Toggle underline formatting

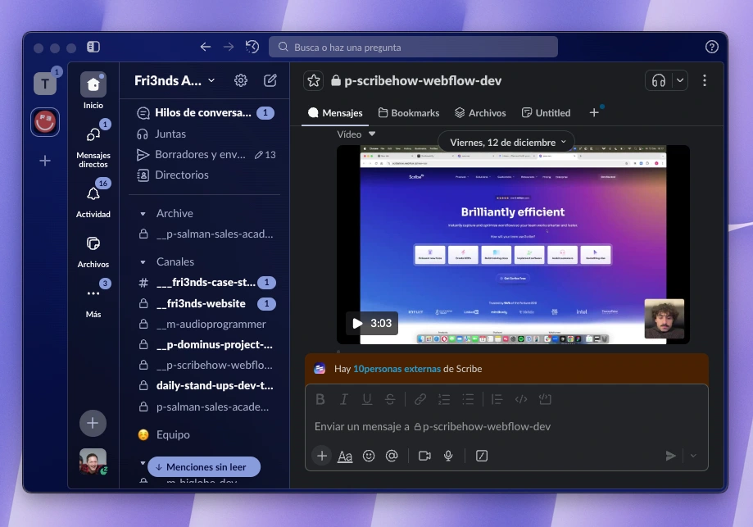[x=367, y=399]
